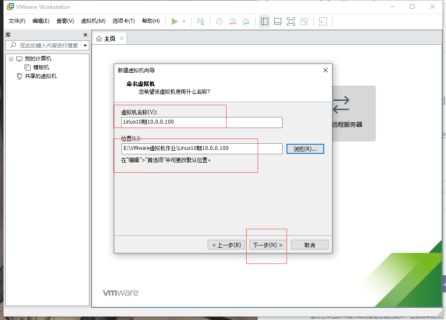Click the 虚拟机名称 input field
Image resolution: width=446 pixels, height=320 pixels.
point(202,122)
